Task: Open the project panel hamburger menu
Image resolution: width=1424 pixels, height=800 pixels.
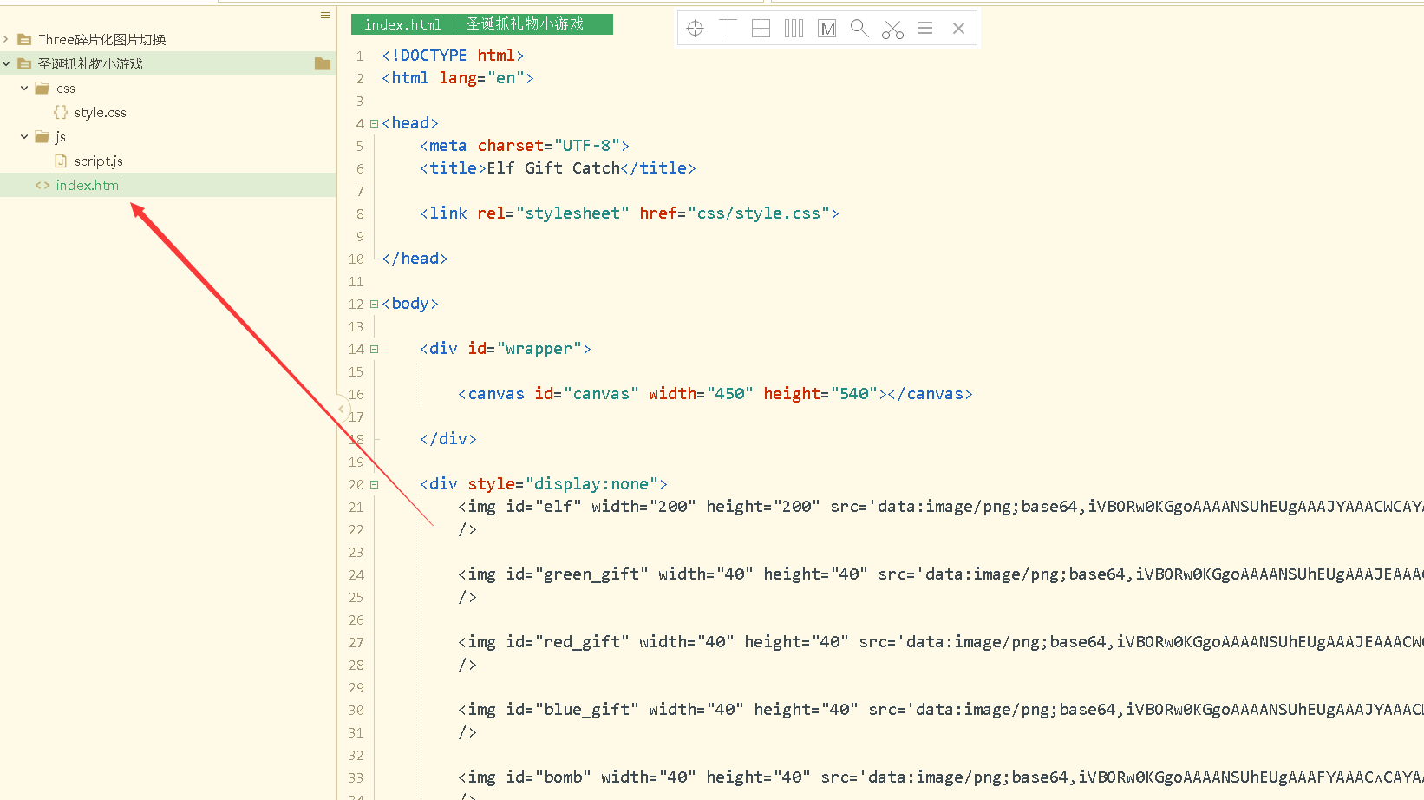Action: coord(325,16)
